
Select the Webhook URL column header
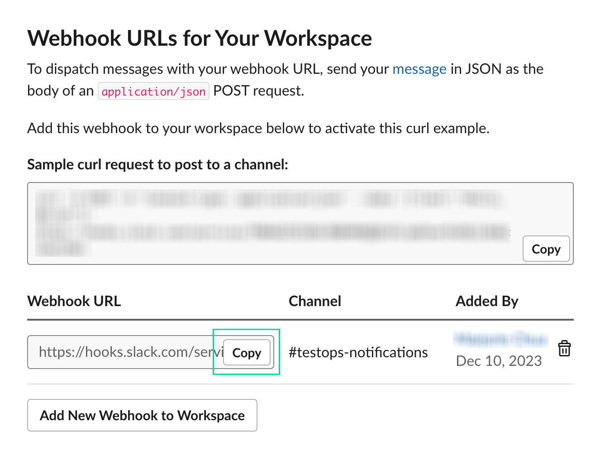click(74, 301)
